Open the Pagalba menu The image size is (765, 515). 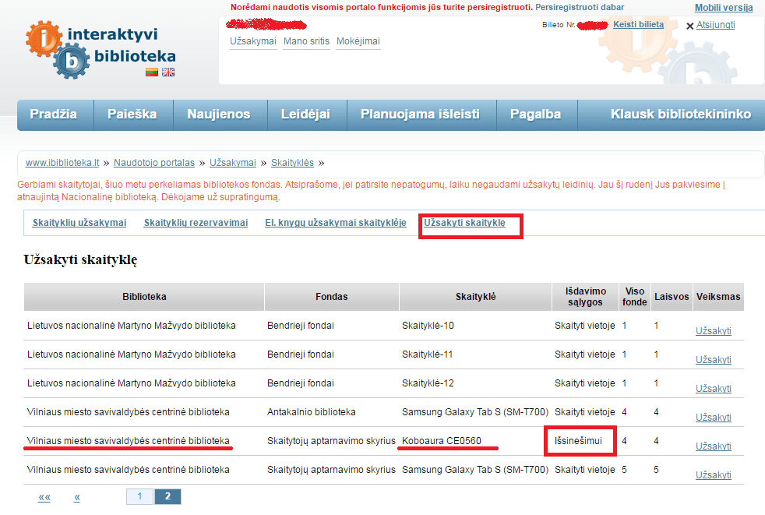(x=537, y=115)
